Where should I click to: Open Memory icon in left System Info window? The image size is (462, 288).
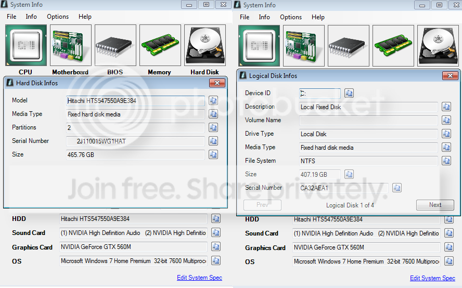point(160,45)
